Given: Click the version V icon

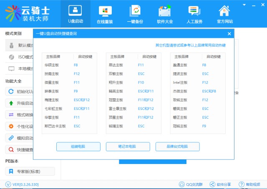Looking at the screenshot, I should tap(8, 184).
